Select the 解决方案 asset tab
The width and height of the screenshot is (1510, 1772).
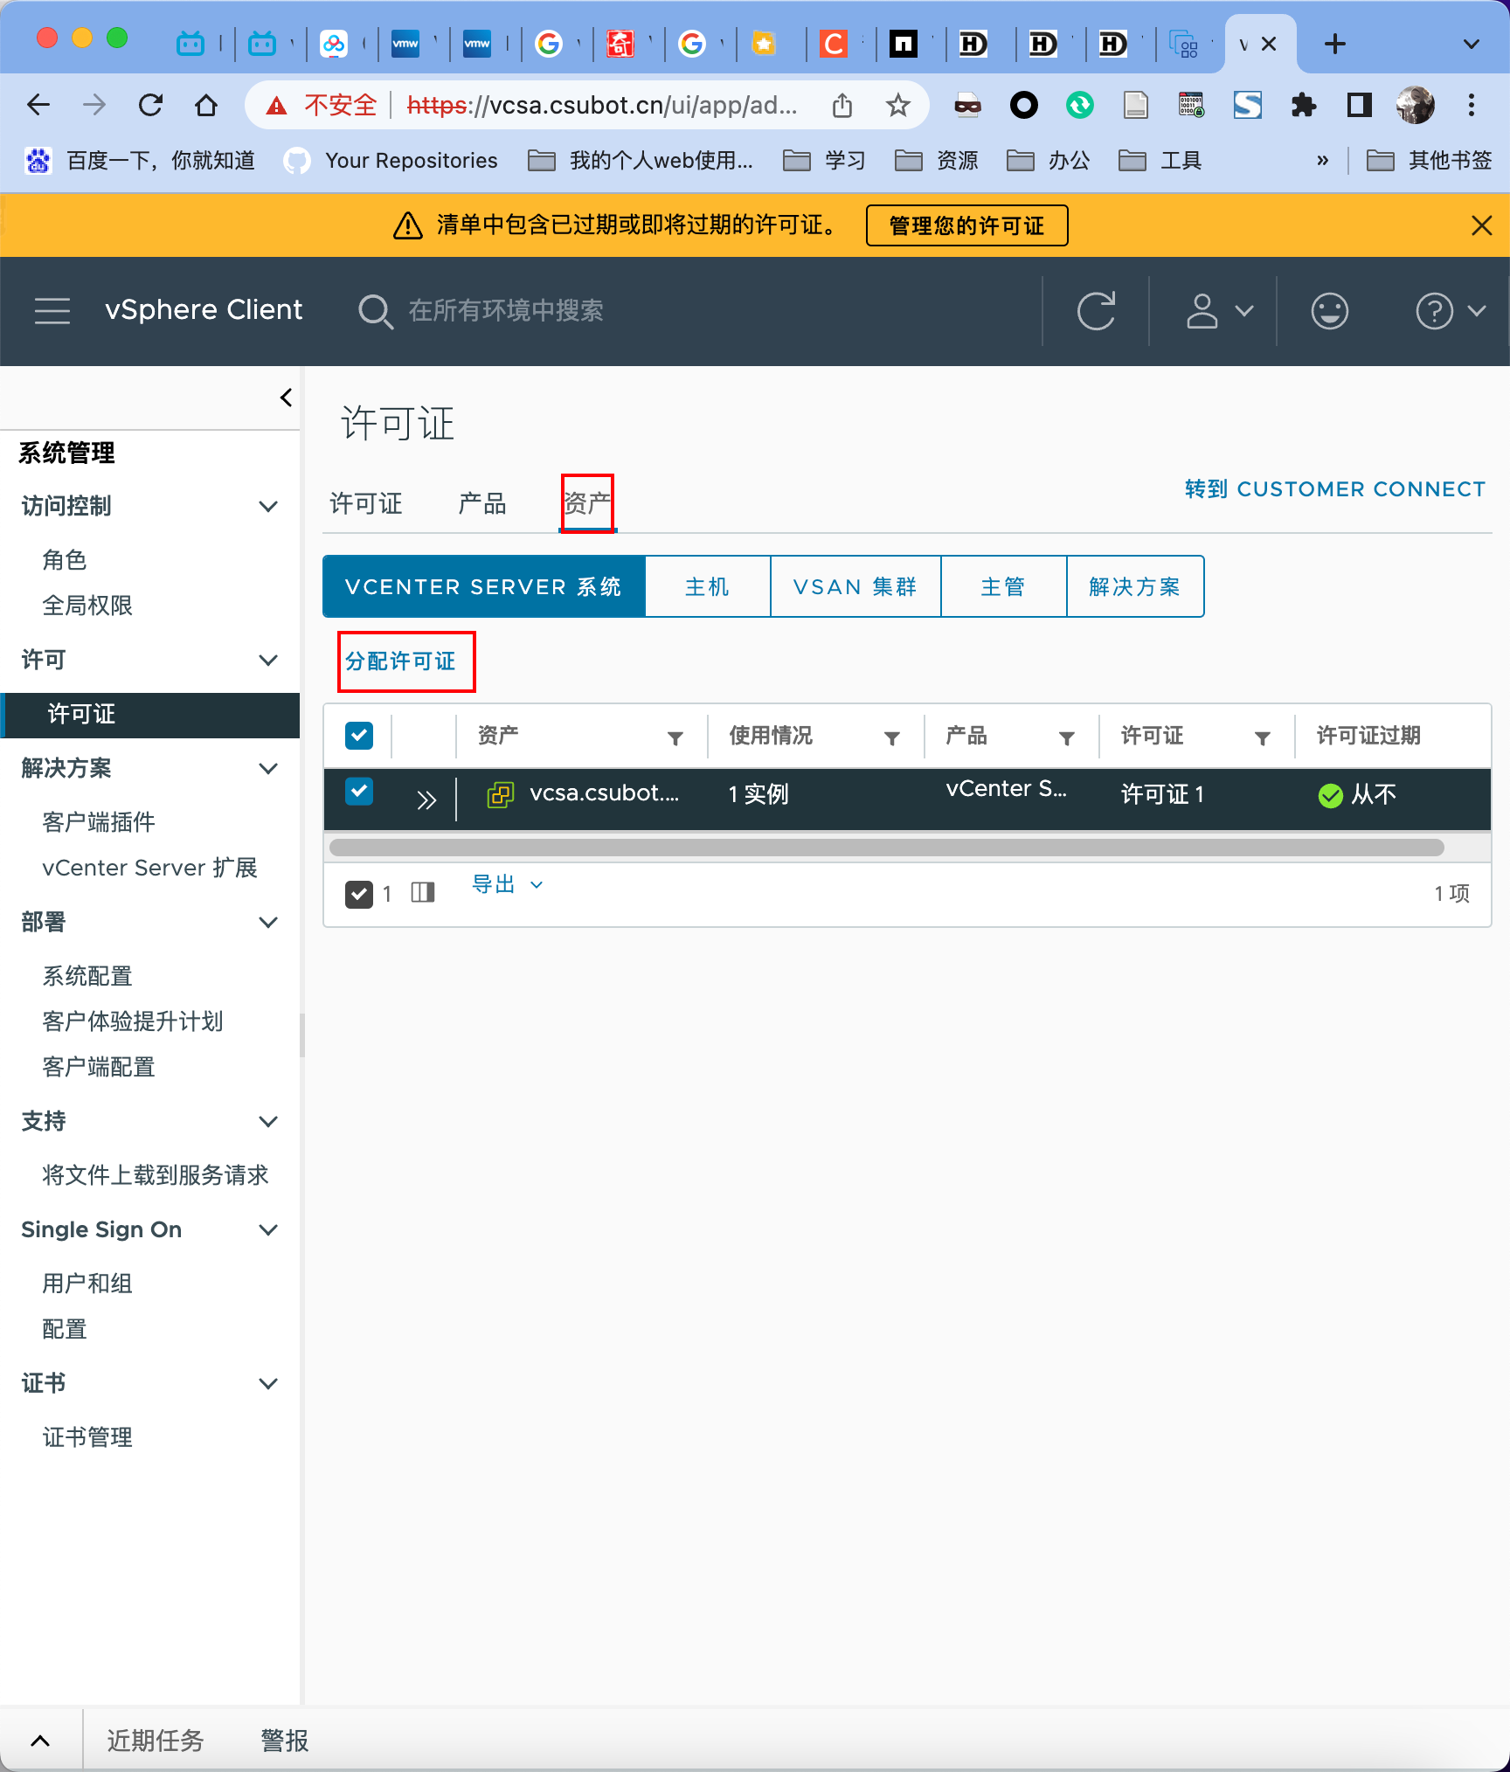(1135, 586)
